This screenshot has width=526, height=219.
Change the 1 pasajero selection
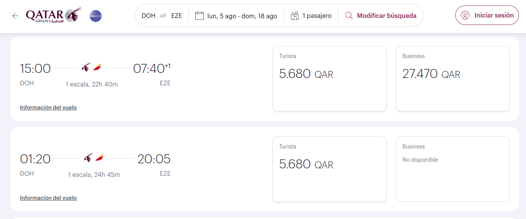tap(317, 16)
